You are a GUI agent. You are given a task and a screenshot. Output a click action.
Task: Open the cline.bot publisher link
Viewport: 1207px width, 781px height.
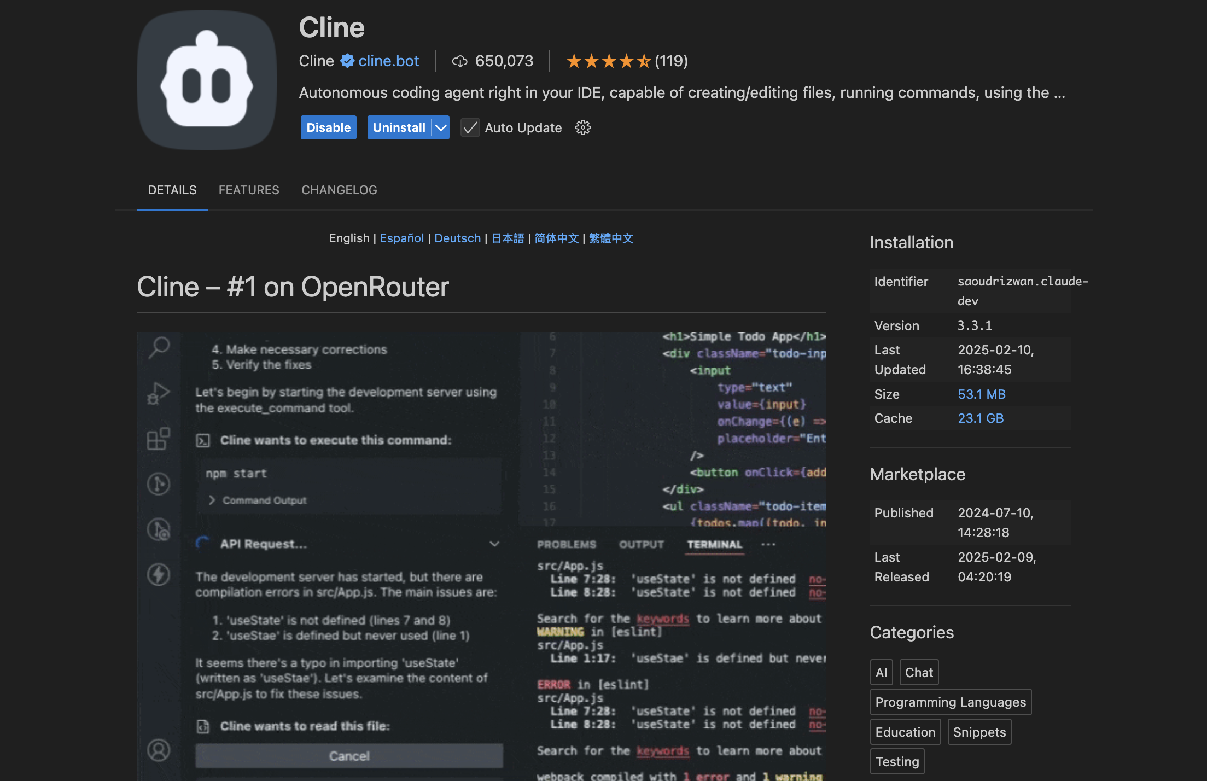tap(389, 61)
